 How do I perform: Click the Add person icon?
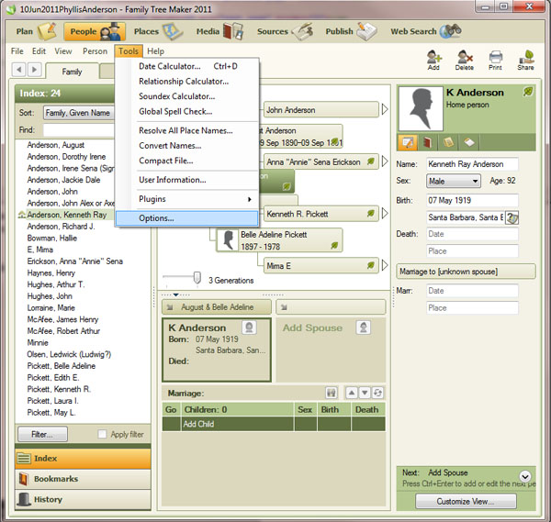point(434,60)
